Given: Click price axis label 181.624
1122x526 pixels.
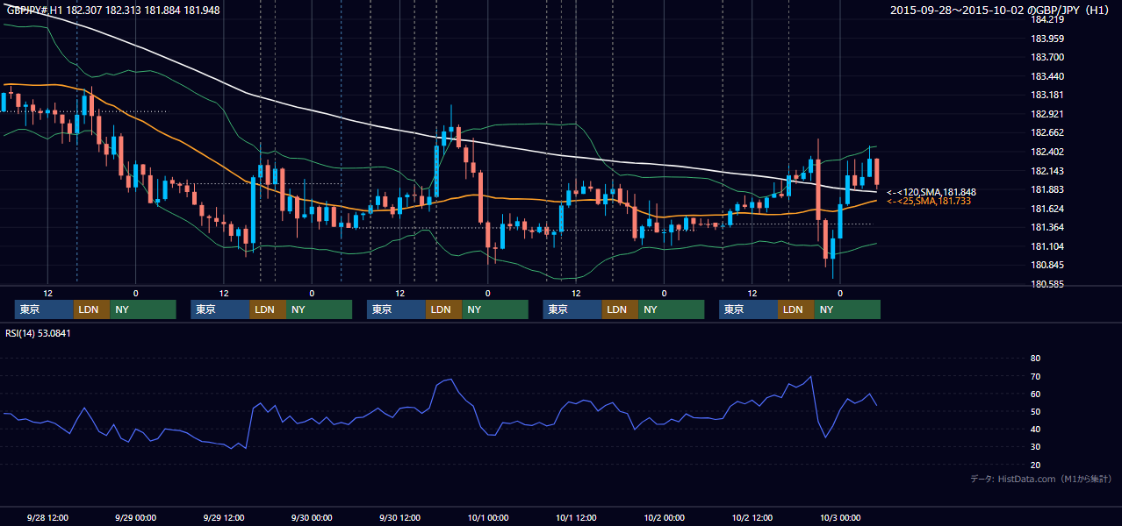Looking at the screenshot, I should (1046, 209).
